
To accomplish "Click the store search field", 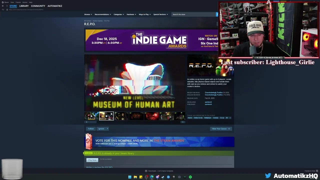I will 194,14.
